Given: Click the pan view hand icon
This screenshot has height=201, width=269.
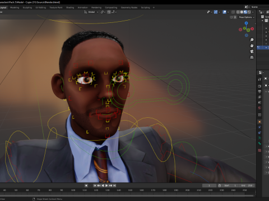Looking at the screenshot, I should [x=252, y=46].
